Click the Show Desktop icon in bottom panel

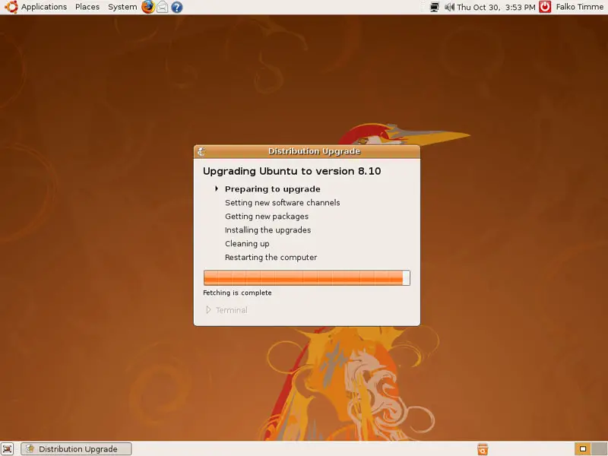tap(8, 448)
